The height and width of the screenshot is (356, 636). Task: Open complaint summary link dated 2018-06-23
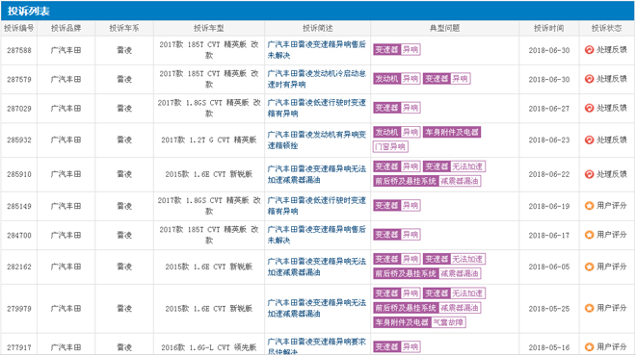tap(316, 140)
